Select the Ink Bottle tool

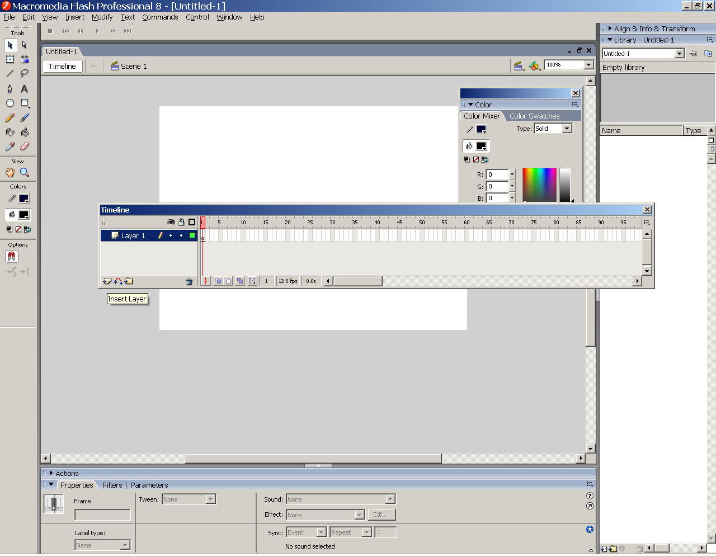point(10,132)
